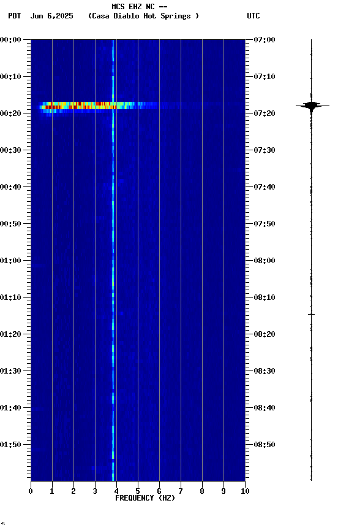Click the frequency axis tick label 0
Image resolution: width=338 pixels, height=530 pixels.
tap(31, 491)
